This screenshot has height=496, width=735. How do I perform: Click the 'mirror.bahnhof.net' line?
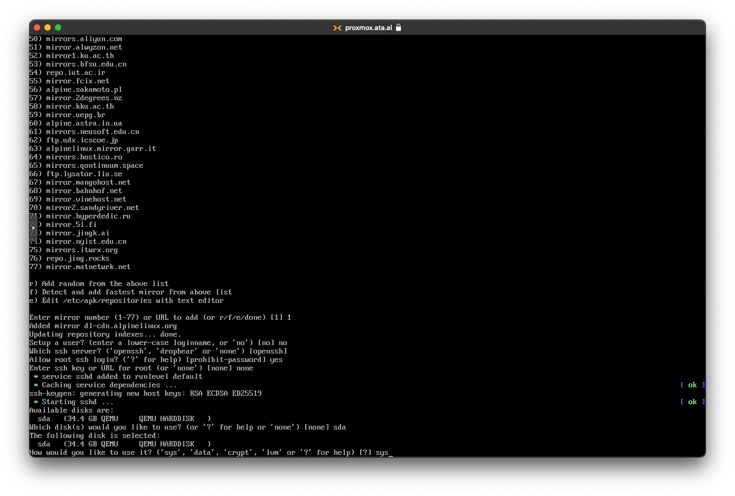point(76,191)
